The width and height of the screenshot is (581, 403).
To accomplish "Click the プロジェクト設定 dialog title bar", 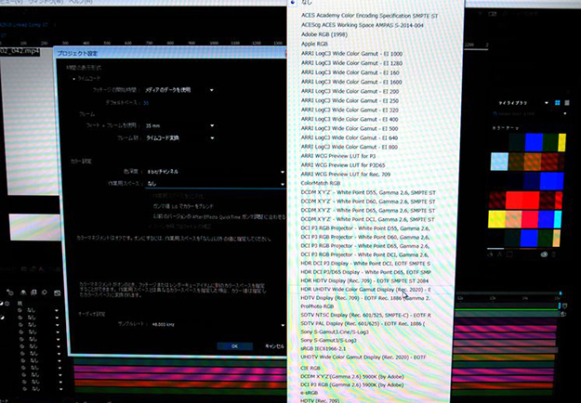I will 170,53.
